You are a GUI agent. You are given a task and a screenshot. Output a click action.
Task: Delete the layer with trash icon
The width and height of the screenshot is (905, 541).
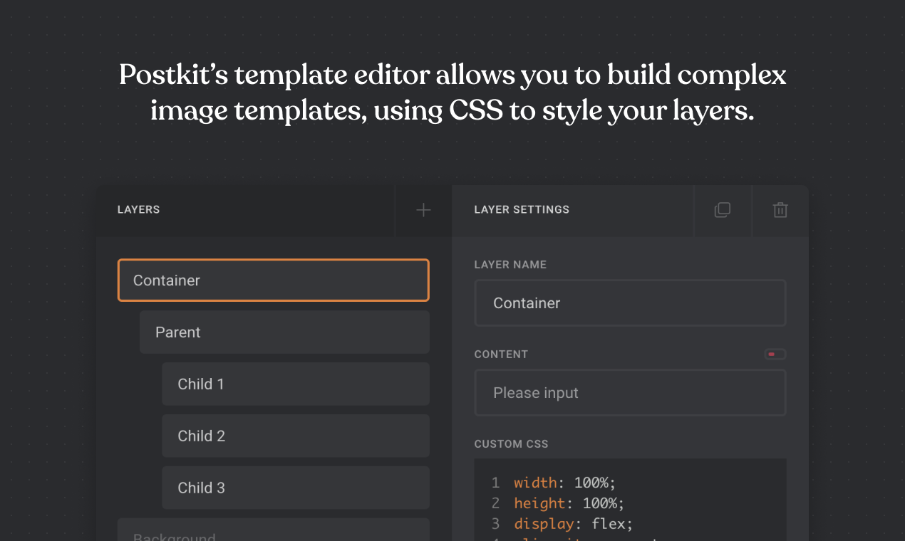780,210
